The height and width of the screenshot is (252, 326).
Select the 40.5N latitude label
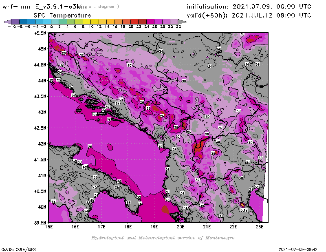click(x=40, y=191)
